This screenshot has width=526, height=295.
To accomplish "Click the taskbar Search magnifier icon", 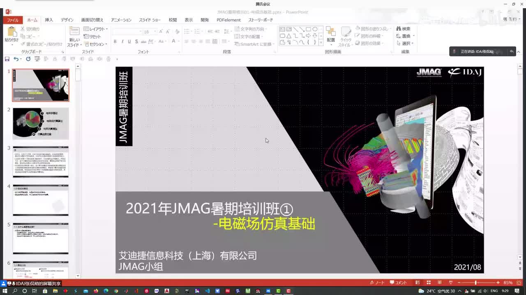I will tap(15, 291).
